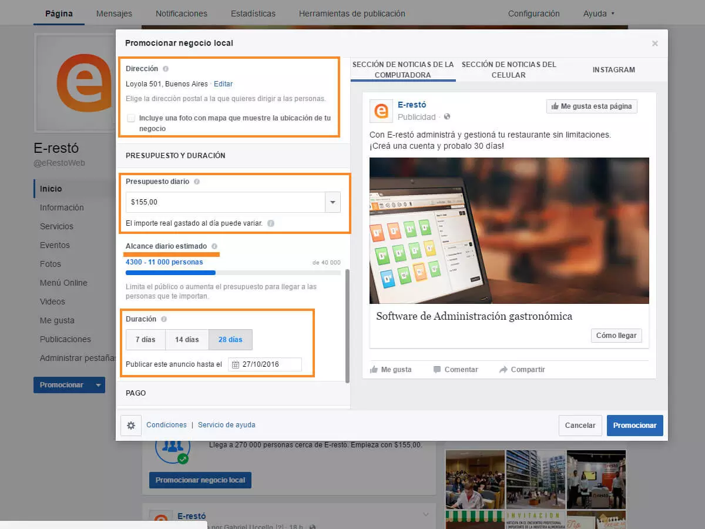Click the $155,00 budget input field
Screen dimensions: 705x529
pos(226,202)
